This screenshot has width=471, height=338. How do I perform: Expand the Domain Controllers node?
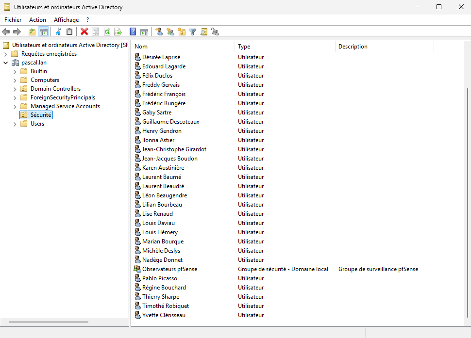pyautogui.click(x=15, y=89)
